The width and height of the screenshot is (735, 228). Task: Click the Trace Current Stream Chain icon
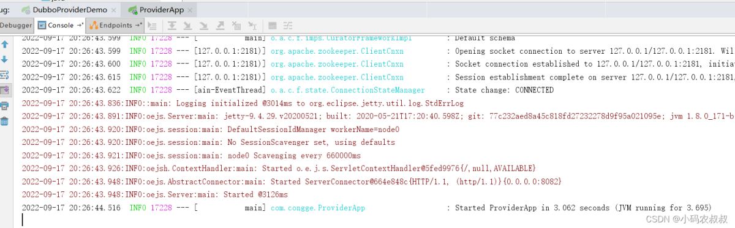click(288, 26)
